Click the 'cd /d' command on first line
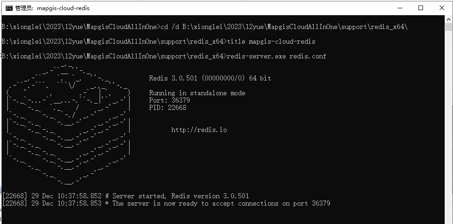 [170, 27]
